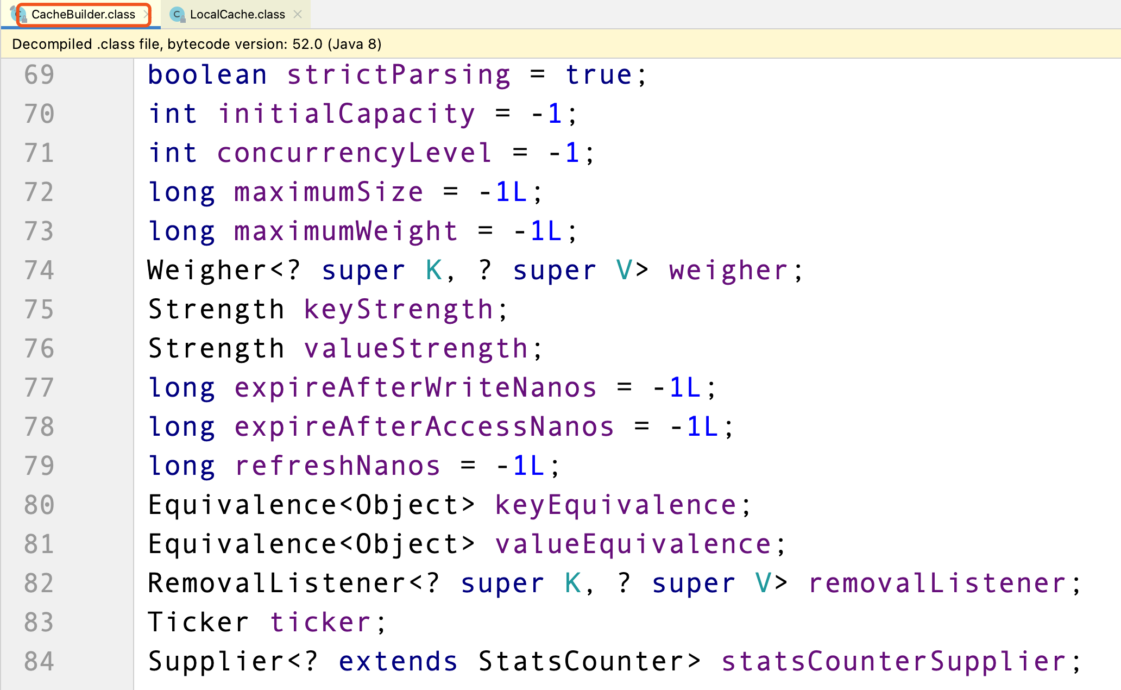Viewport: 1121px width, 690px height.
Task: Click the initialCapacity field name
Action: (x=347, y=114)
